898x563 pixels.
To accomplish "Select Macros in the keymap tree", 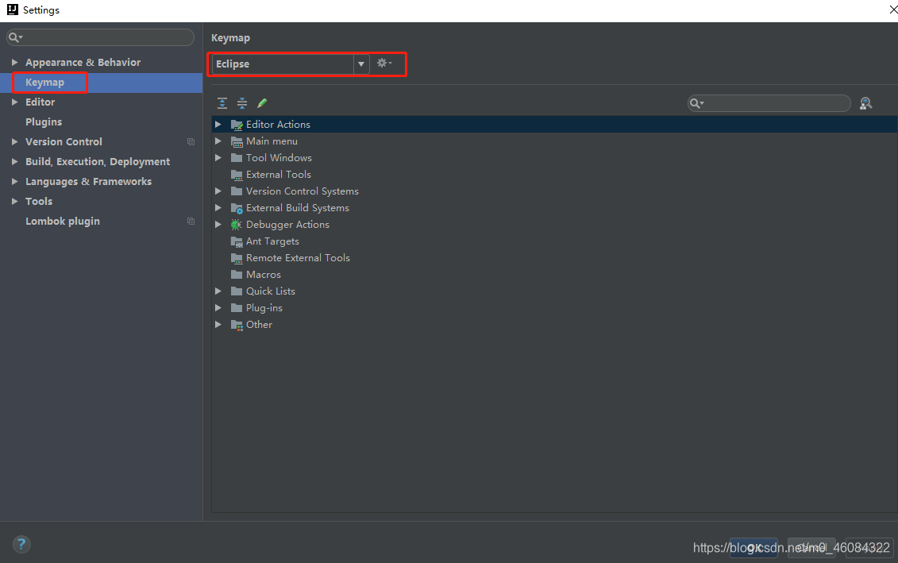I will [x=264, y=274].
